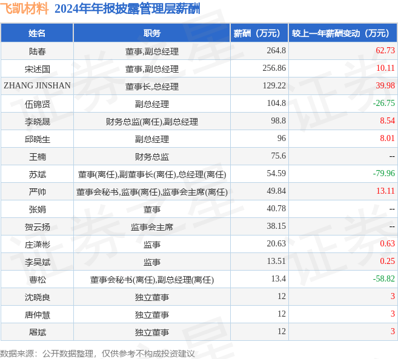The image size is (398, 359).
Task: Select the name 庄潇彬
Action: (38, 245)
